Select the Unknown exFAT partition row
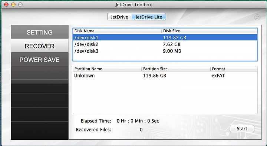This screenshot has height=146, width=267. click(165, 76)
